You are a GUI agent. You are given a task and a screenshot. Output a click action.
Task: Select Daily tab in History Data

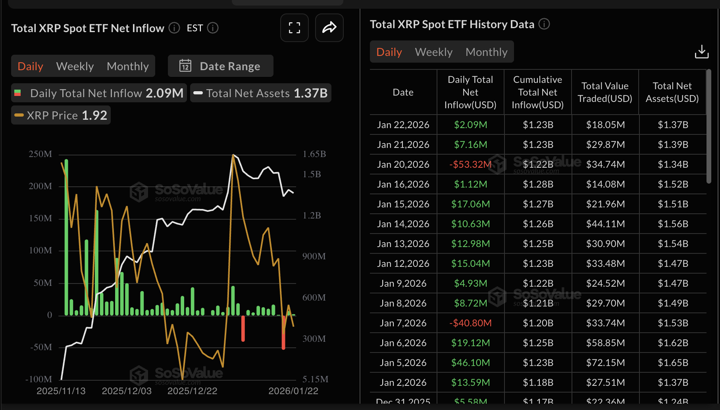pyautogui.click(x=389, y=52)
